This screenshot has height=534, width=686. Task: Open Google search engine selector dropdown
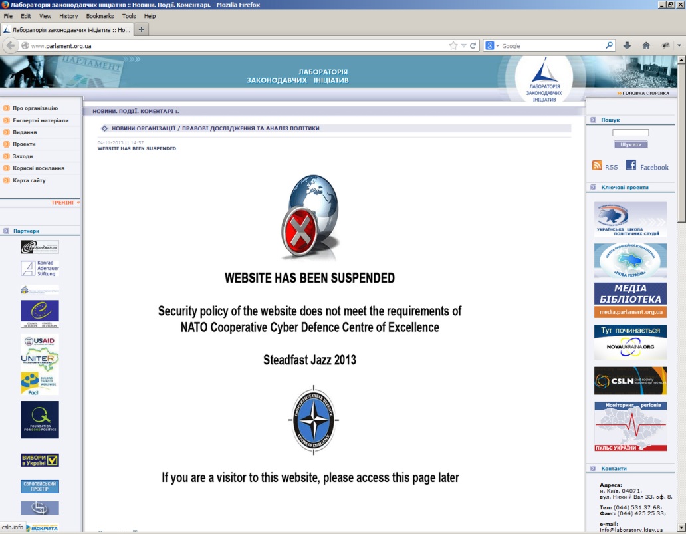(493, 46)
